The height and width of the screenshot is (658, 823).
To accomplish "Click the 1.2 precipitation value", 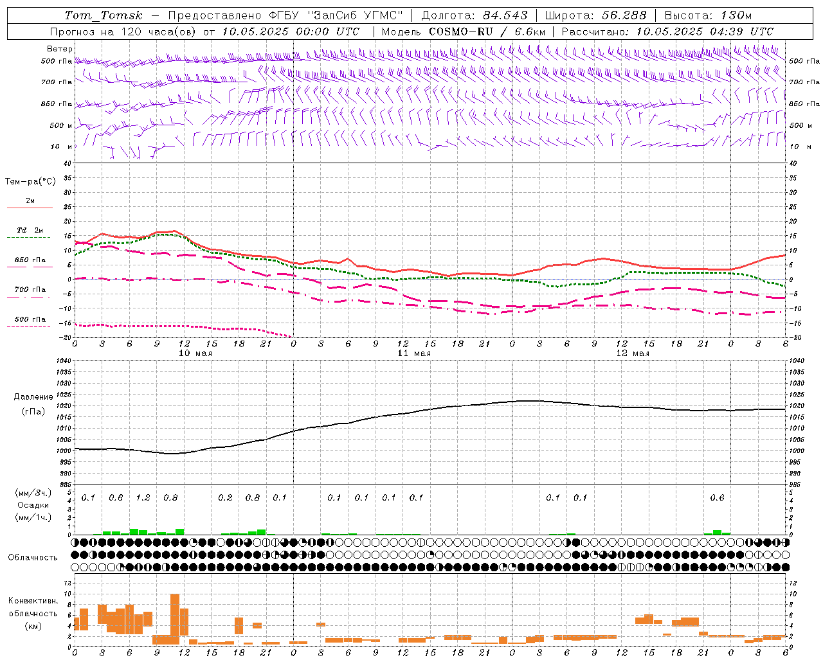I will coord(143,498).
